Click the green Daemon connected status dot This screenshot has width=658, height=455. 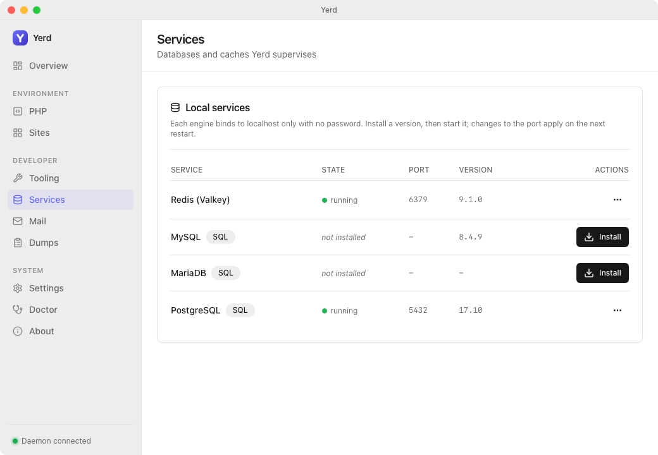[15, 440]
